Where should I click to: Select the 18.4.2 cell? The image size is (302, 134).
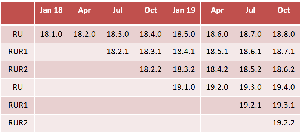pos(217,70)
